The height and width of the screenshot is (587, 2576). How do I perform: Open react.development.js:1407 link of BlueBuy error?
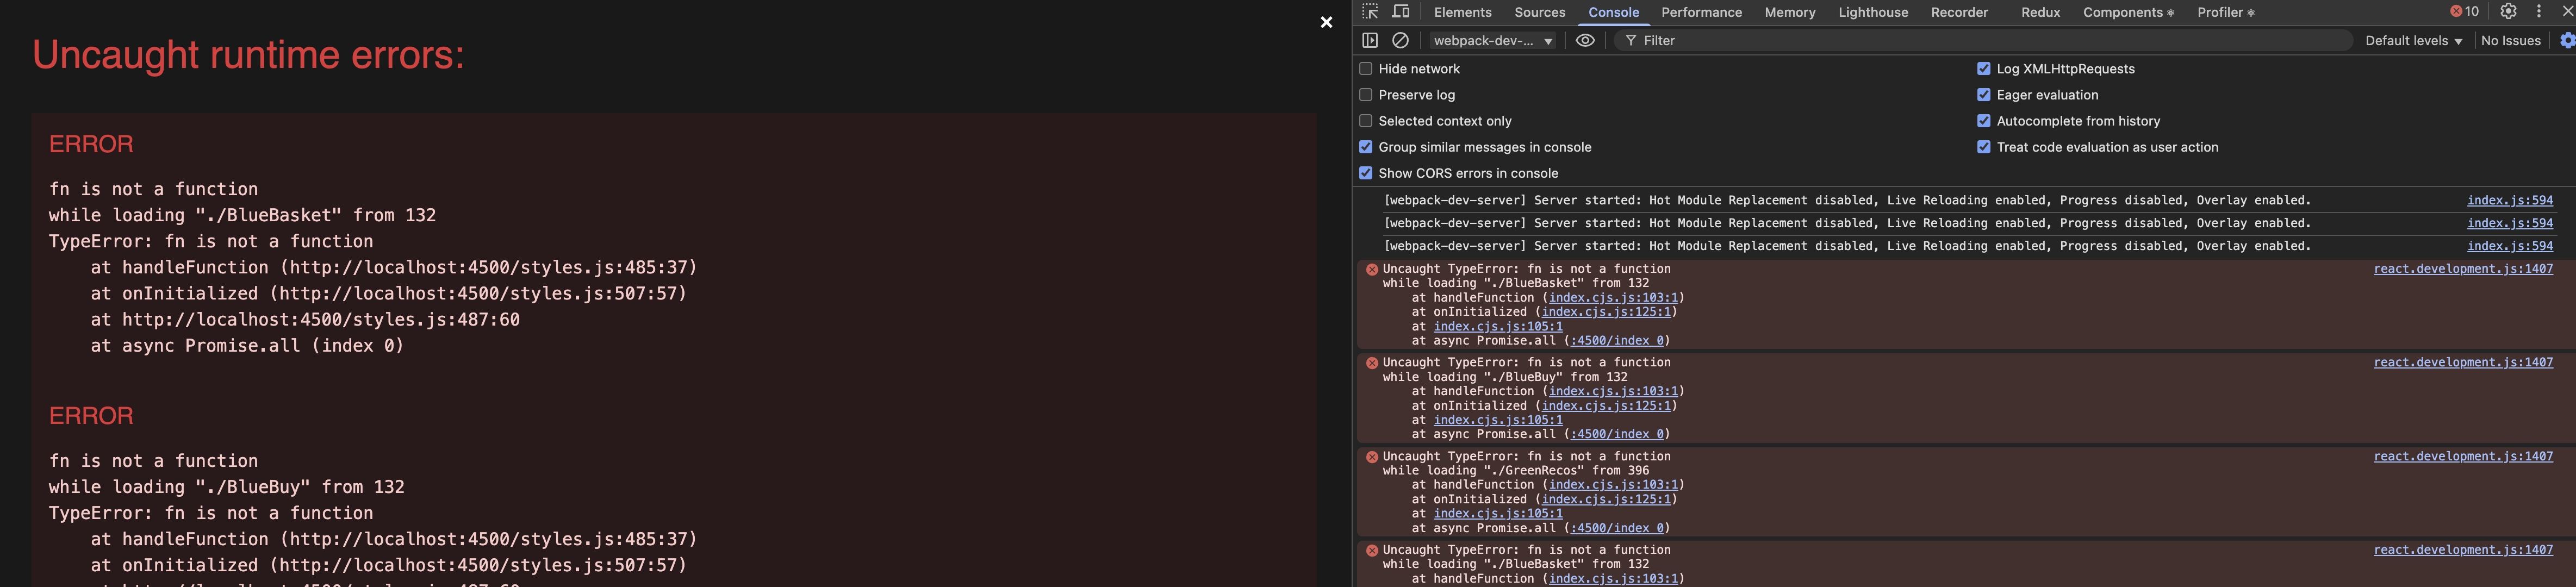[2463, 362]
